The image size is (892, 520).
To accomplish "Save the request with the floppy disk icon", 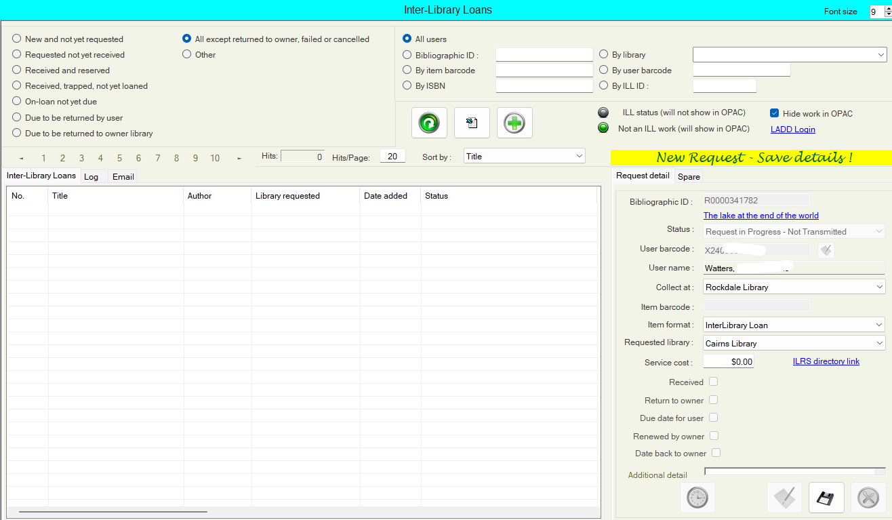I will (x=826, y=499).
